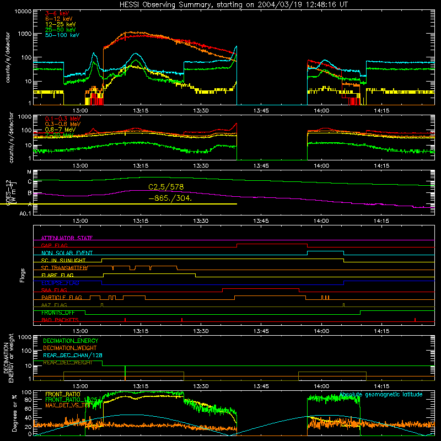
Task: Click the 'DECIMATION_WEIGHT' legend label
Action: tap(70, 348)
